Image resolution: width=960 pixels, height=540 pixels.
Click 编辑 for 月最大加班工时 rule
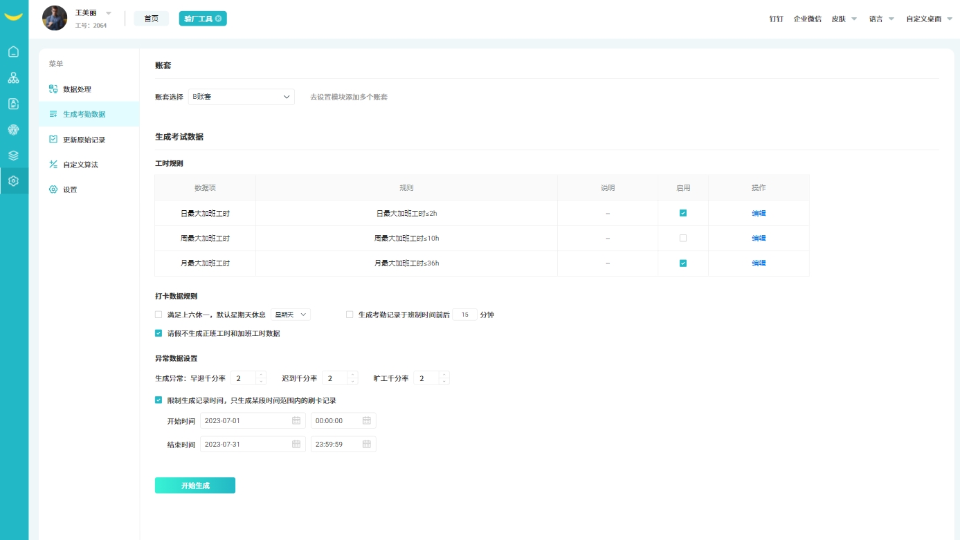click(x=759, y=263)
